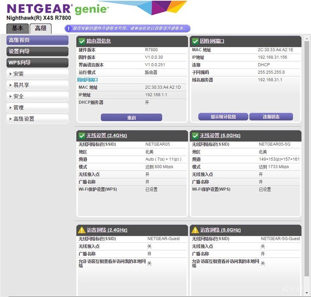Click green check icon for 无线设置 2.4GHz
The width and height of the screenshot is (311, 297).
(x=82, y=136)
